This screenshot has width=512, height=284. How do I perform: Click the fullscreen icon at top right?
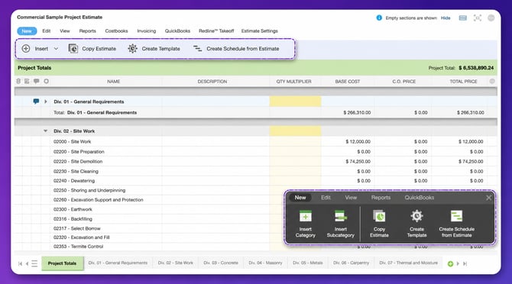[x=478, y=18]
